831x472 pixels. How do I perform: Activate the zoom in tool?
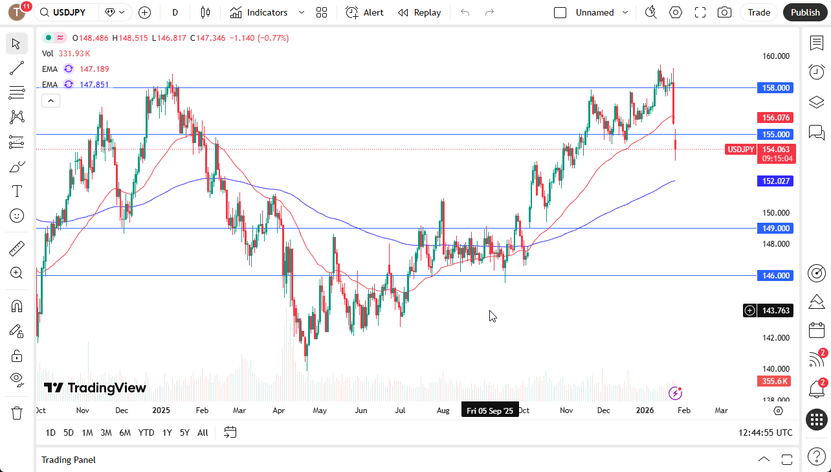point(17,273)
